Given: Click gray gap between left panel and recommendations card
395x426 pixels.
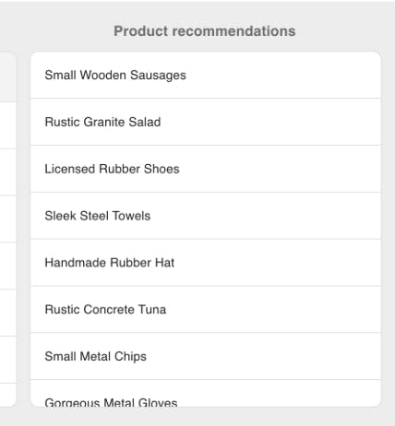Looking at the screenshot, I should pos(23,229).
